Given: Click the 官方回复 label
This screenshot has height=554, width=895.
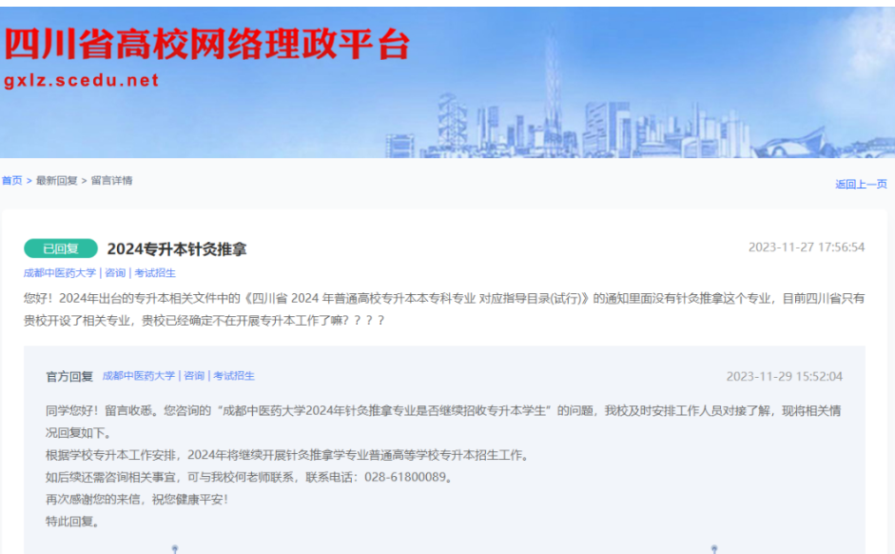Looking at the screenshot, I should click(69, 376).
